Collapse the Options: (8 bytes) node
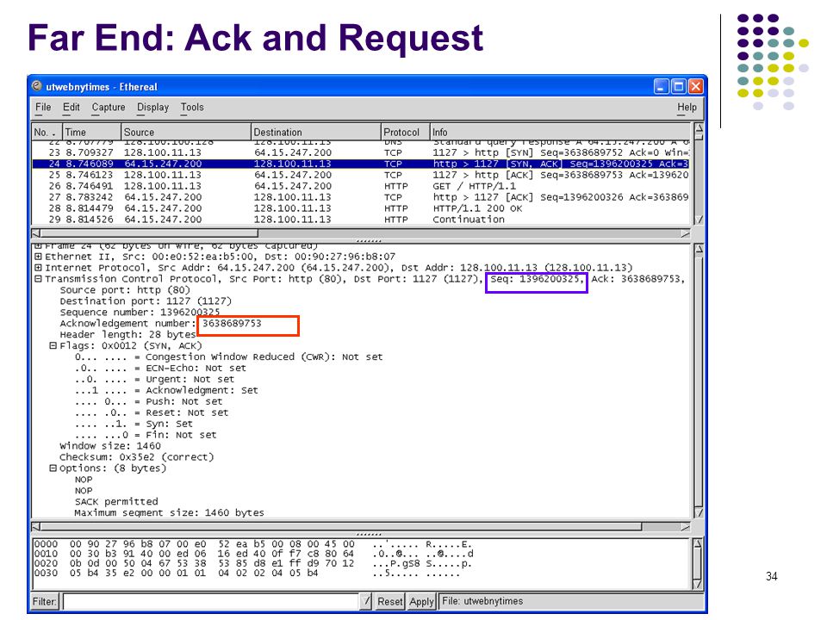Image resolution: width=827 pixels, height=620 pixels. 53,468
